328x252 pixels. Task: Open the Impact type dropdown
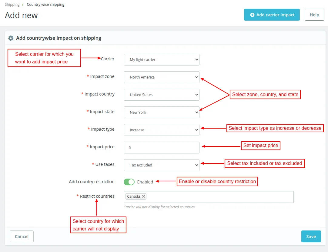[161, 130]
